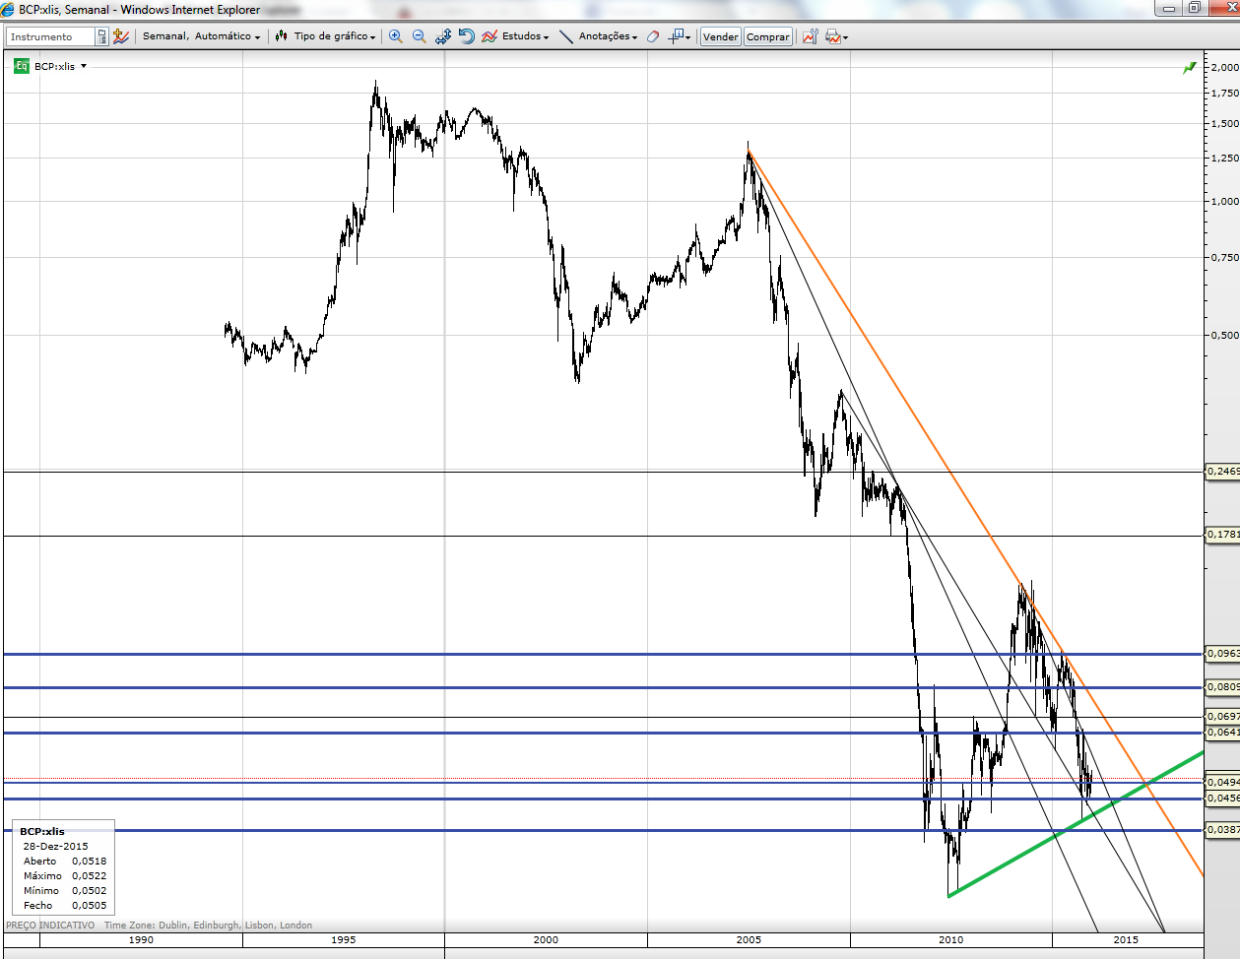Expand the crosshair cursor dropdown arrow
1240x959 pixels.
[688, 37]
